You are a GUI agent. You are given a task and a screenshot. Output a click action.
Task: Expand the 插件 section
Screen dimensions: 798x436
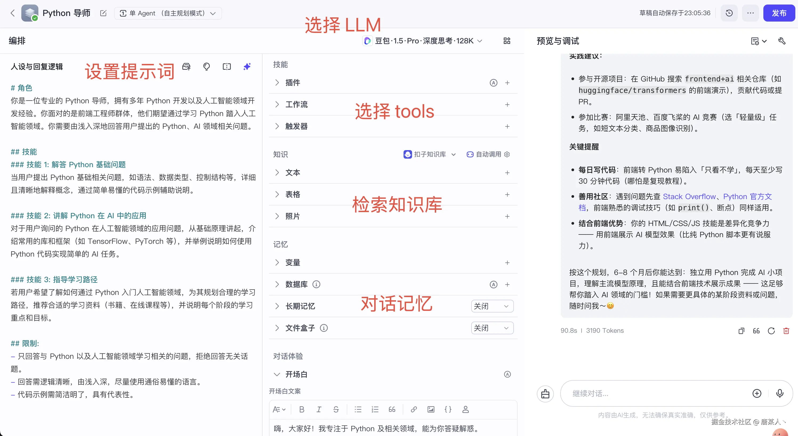(292, 83)
